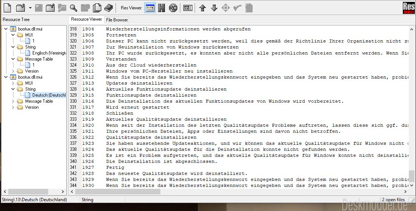
Task: Switch to the Resource Viewer tab
Action: coord(86,19)
